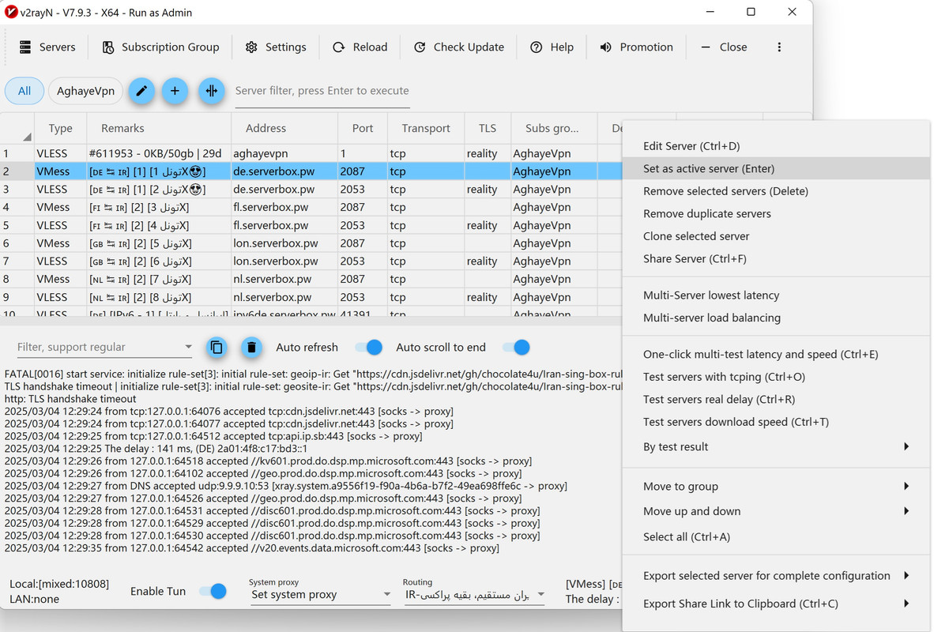
Task: Select VLESS row de.serverbox.pw port 2053
Action: click(x=311, y=190)
